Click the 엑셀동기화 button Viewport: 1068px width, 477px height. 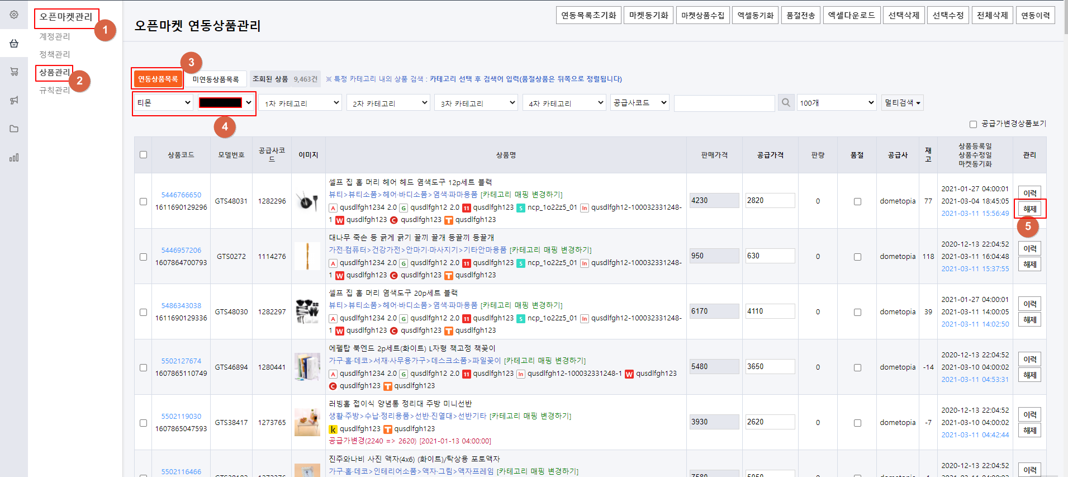756,15
